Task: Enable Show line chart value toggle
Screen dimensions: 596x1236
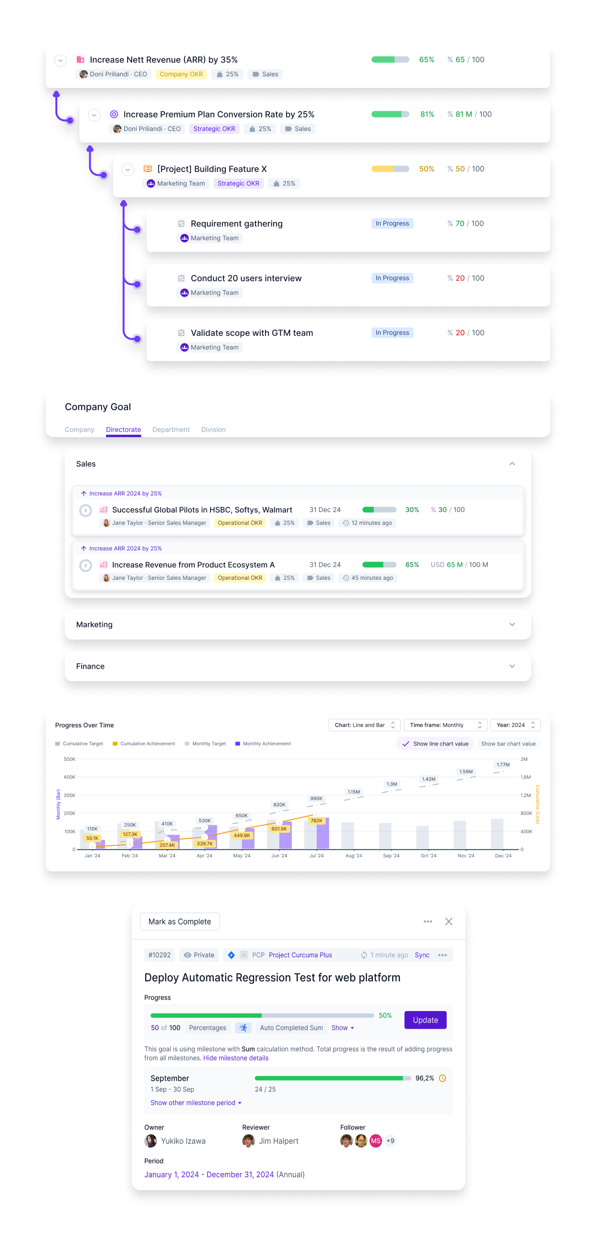Action: [435, 744]
